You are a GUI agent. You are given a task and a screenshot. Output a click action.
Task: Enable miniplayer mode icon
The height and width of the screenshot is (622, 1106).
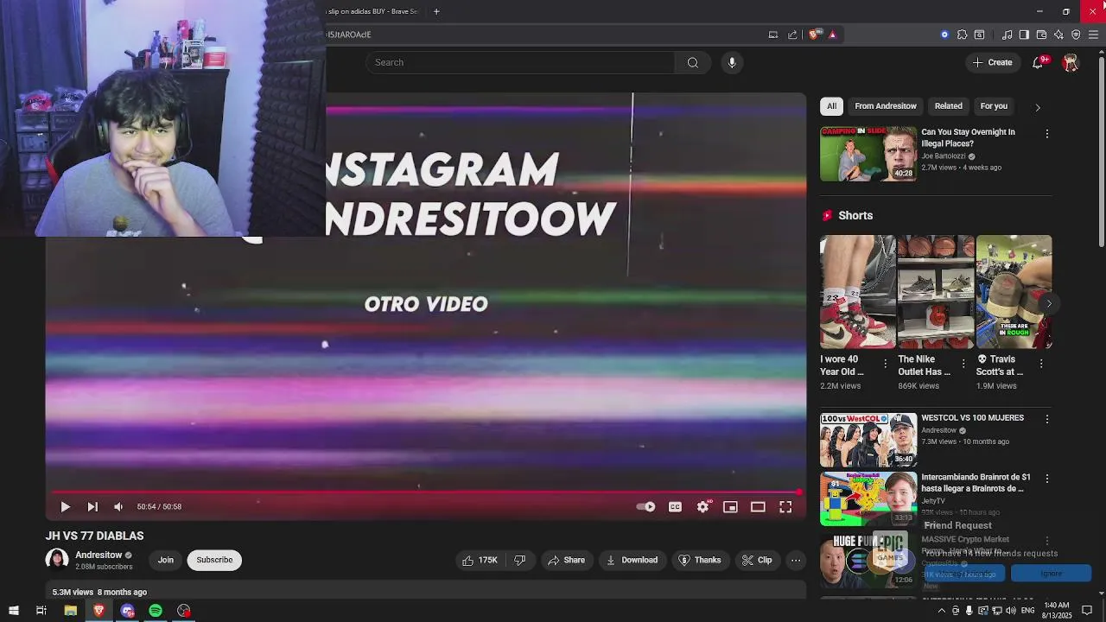tap(730, 507)
